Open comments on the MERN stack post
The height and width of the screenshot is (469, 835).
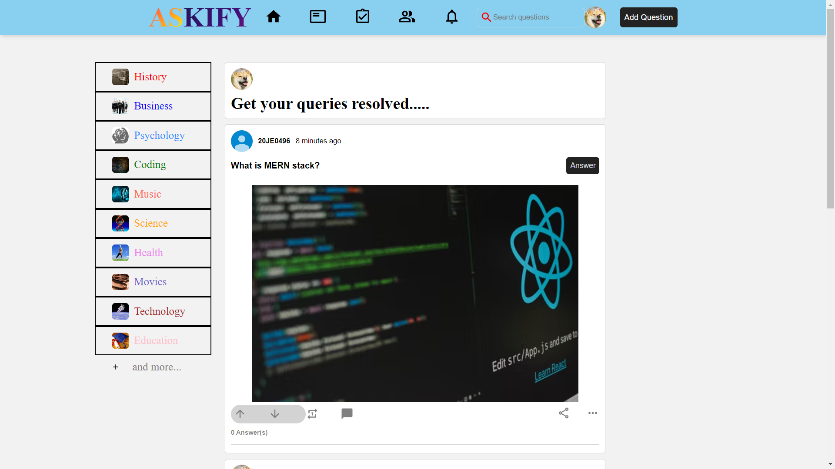(347, 413)
